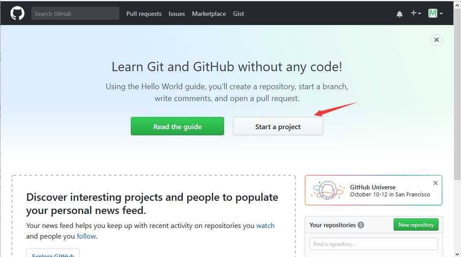Open Pull requests in the navigation
This screenshot has height=257, width=461.
pyautogui.click(x=144, y=14)
